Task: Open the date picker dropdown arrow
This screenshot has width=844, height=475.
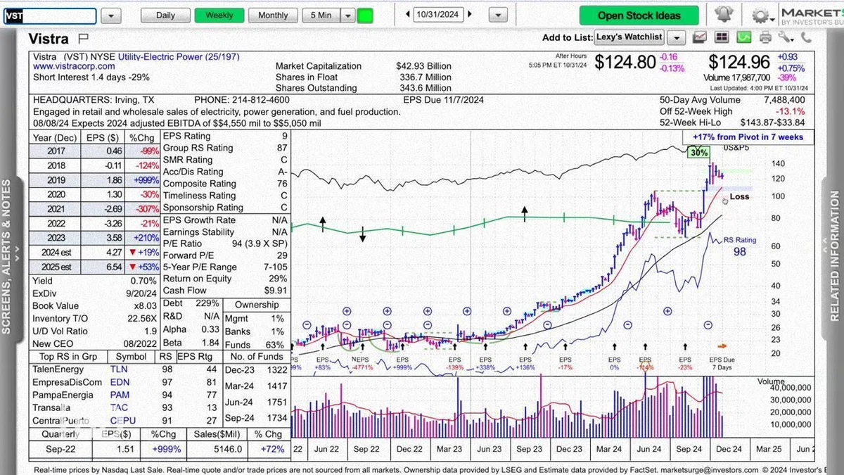Action: click(497, 15)
